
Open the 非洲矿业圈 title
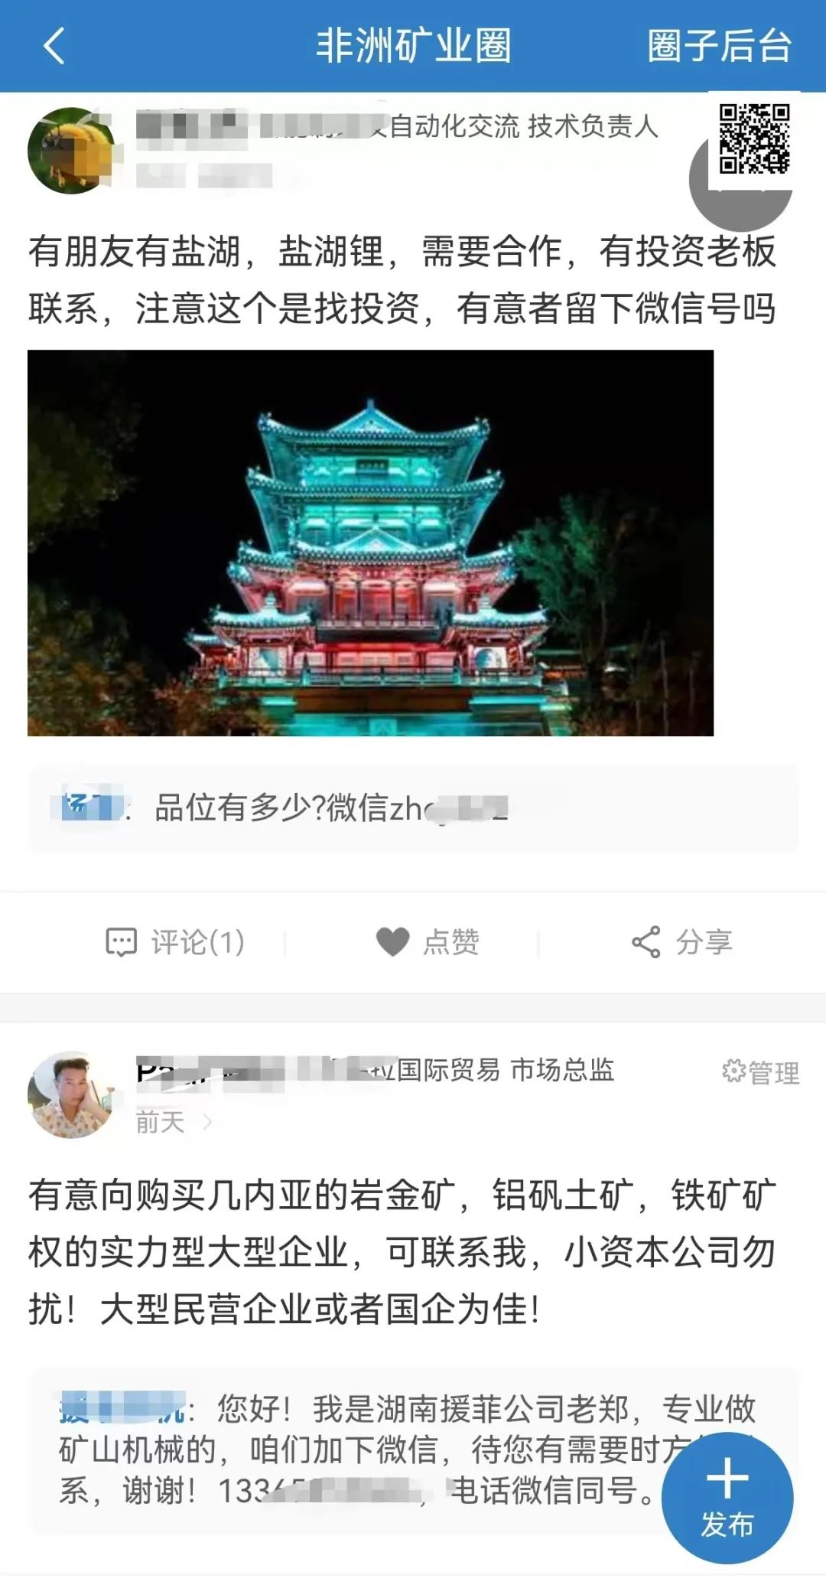click(x=413, y=46)
